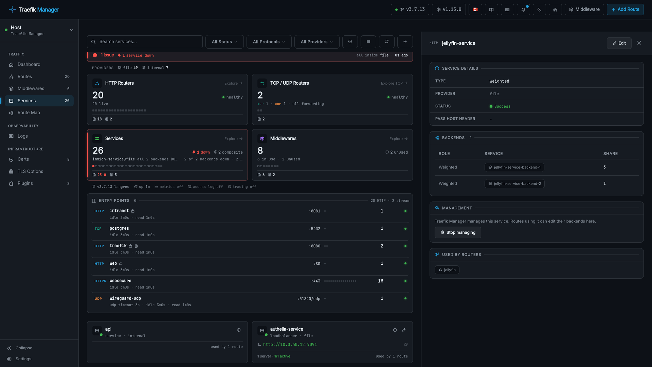Click info icon on api service card
The height and width of the screenshot is (367, 652).
[x=239, y=330]
